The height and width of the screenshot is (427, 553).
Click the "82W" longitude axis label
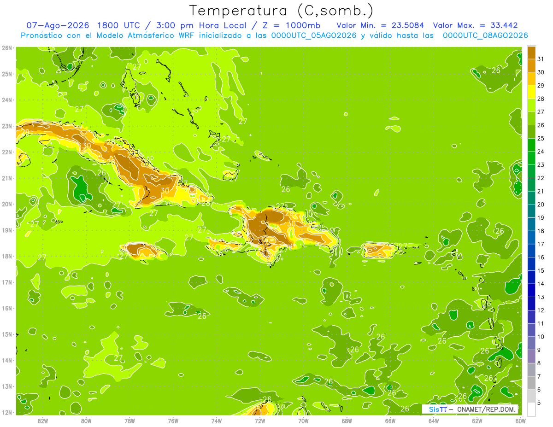(43, 421)
